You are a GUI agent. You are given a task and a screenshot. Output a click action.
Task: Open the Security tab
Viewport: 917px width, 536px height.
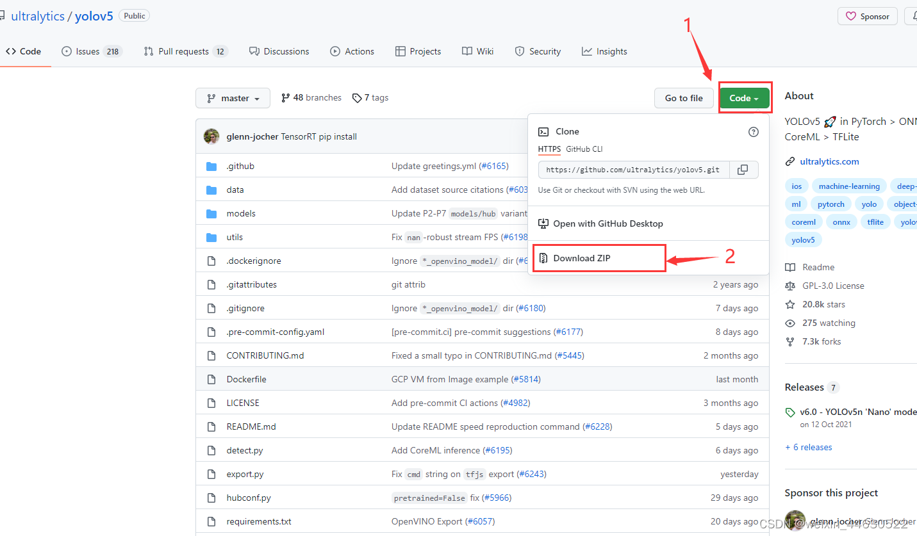point(537,51)
